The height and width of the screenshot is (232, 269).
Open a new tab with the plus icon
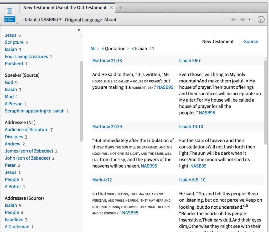[x=120, y=8]
